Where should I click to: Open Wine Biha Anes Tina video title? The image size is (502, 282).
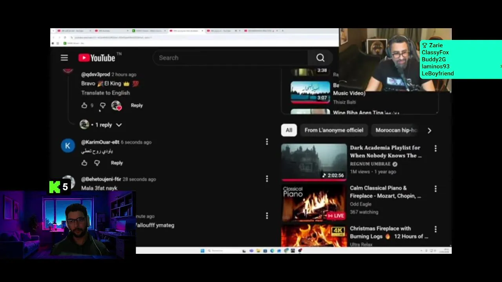click(366, 112)
